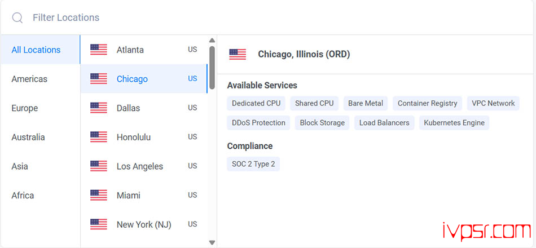Click the Miami US flag icon
This screenshot has height=248, width=536.
click(x=99, y=195)
